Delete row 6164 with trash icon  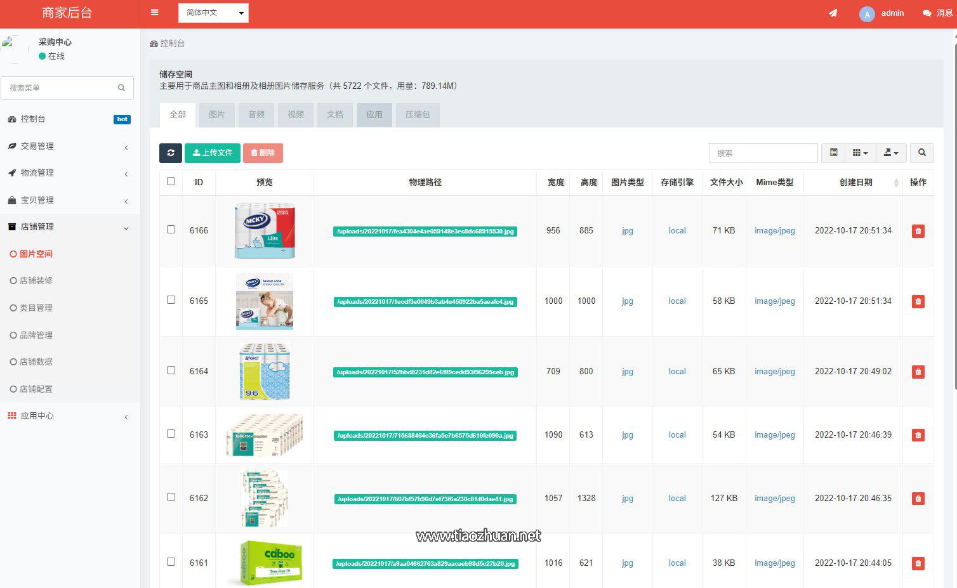[918, 372]
